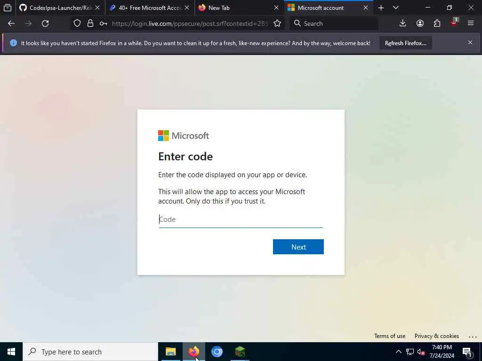The image size is (482, 361).
Task: Show hidden system tray icons
Action: [398, 352]
